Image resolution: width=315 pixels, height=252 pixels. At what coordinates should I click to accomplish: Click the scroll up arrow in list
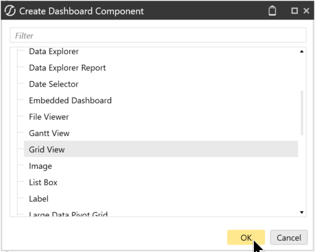(x=302, y=52)
